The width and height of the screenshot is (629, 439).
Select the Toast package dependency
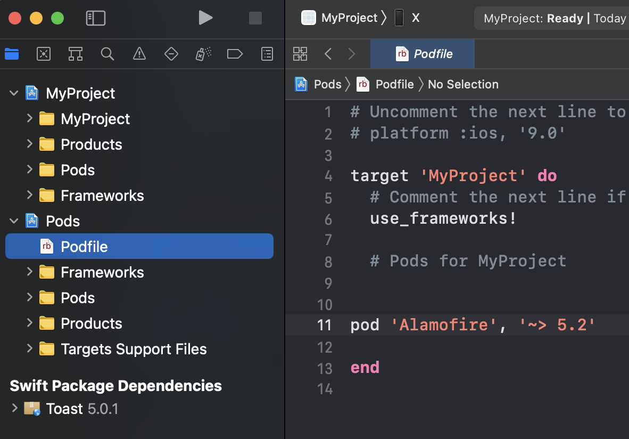click(x=139, y=409)
